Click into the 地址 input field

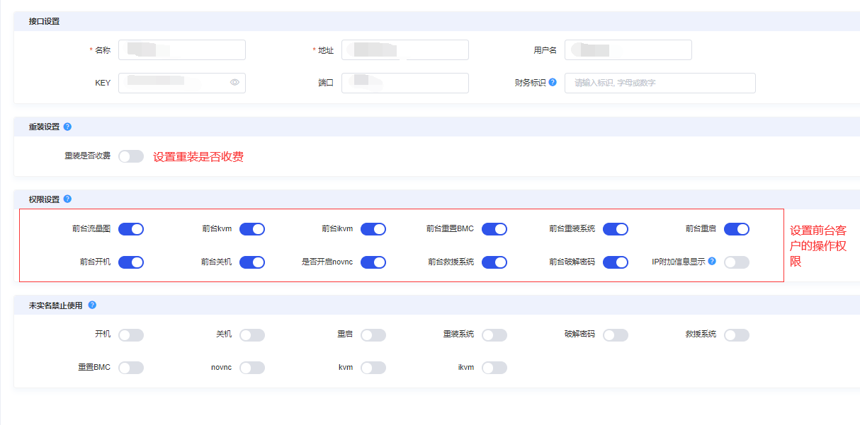click(405, 50)
